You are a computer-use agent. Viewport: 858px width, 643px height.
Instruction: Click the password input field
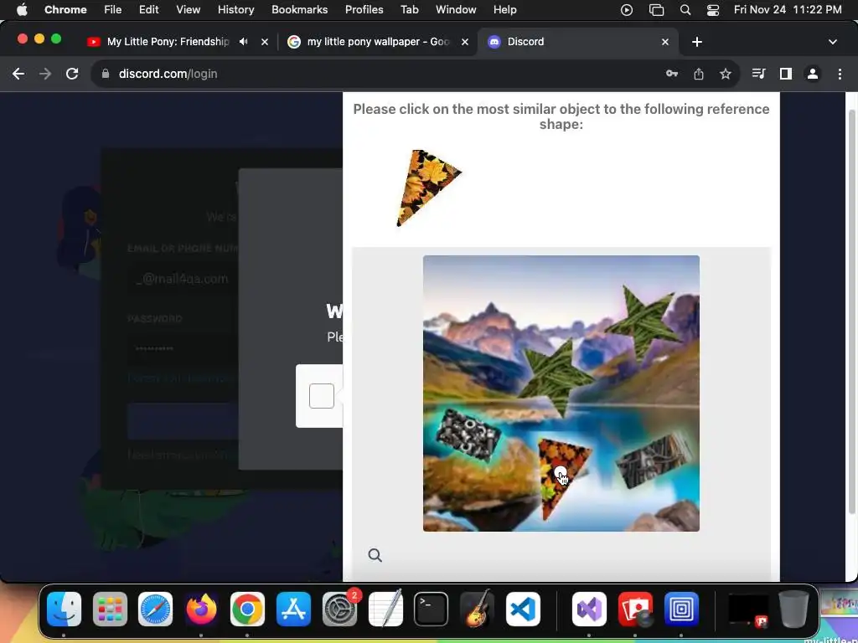pos(183,349)
